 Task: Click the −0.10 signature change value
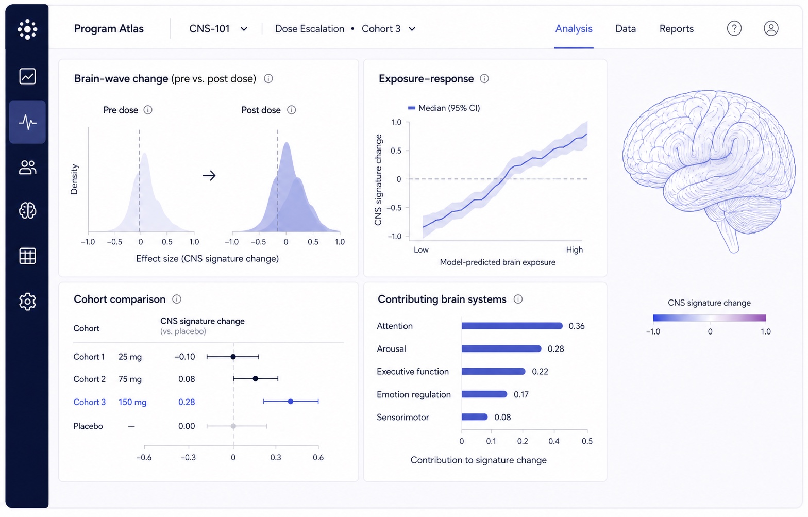(184, 357)
